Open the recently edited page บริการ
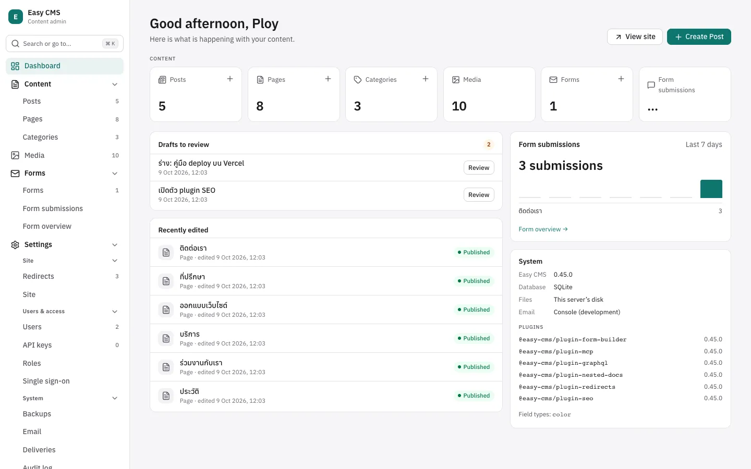Viewport: 751px width, 469px height. tap(326, 339)
